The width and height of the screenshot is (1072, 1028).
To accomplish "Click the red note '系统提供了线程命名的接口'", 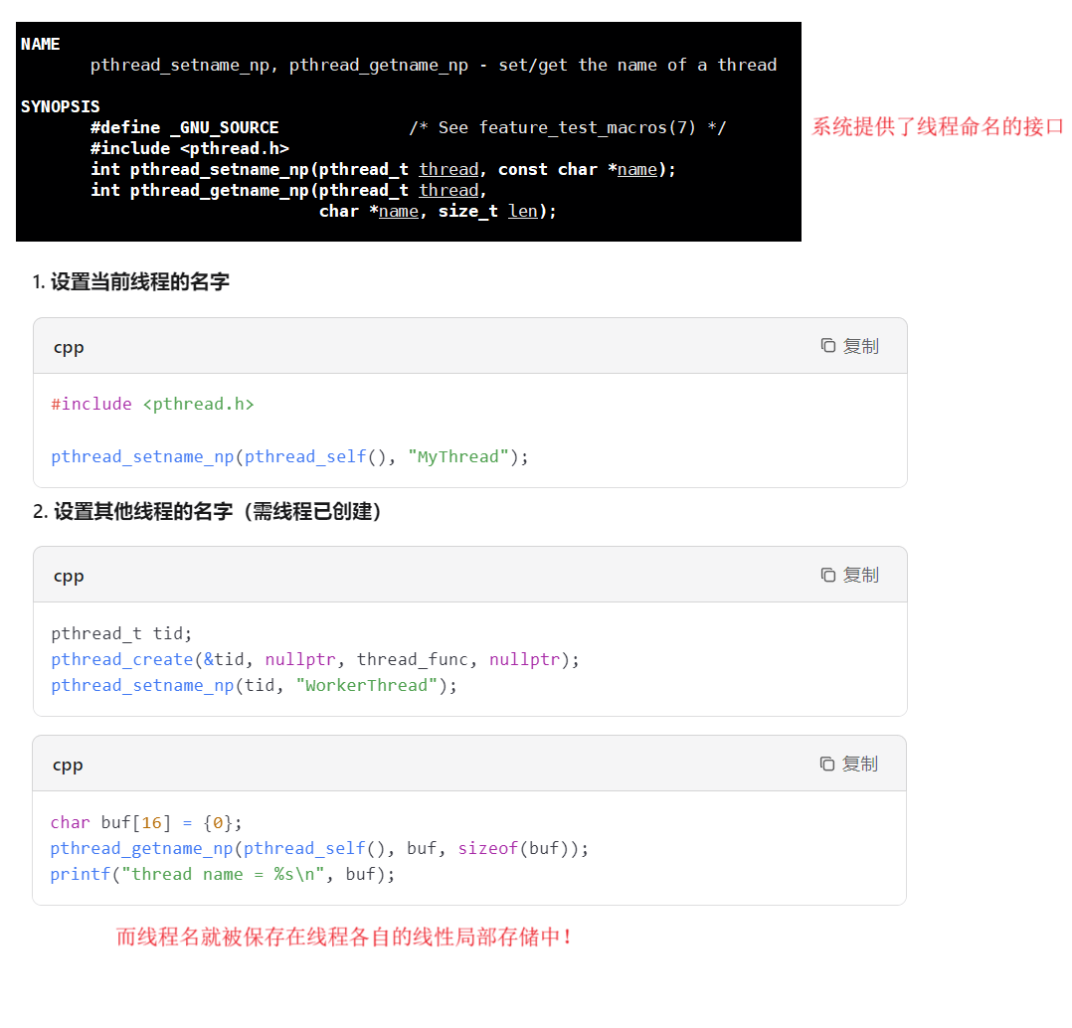I will click(x=938, y=126).
